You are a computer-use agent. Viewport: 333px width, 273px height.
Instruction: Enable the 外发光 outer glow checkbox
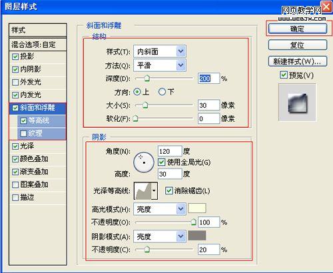(x=15, y=82)
